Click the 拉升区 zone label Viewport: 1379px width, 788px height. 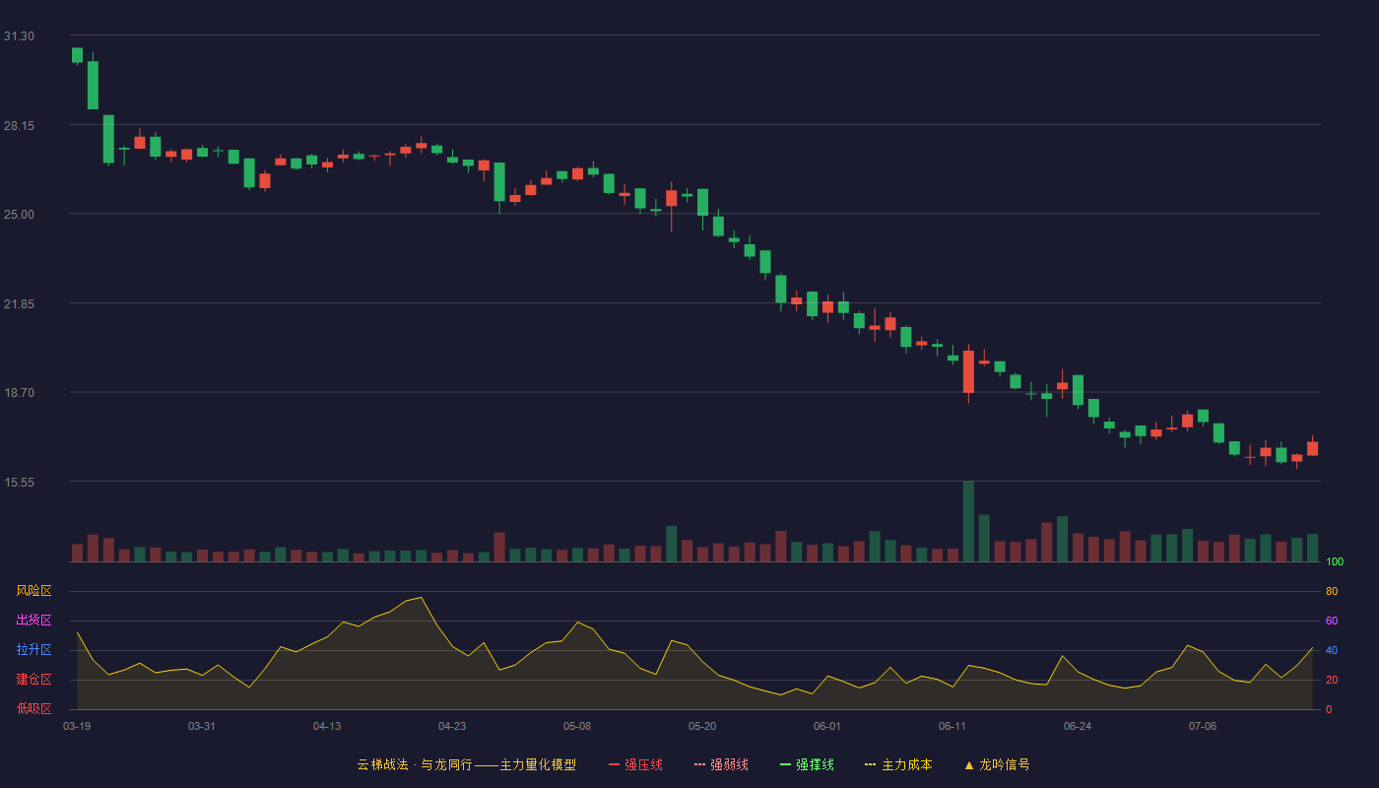33,650
